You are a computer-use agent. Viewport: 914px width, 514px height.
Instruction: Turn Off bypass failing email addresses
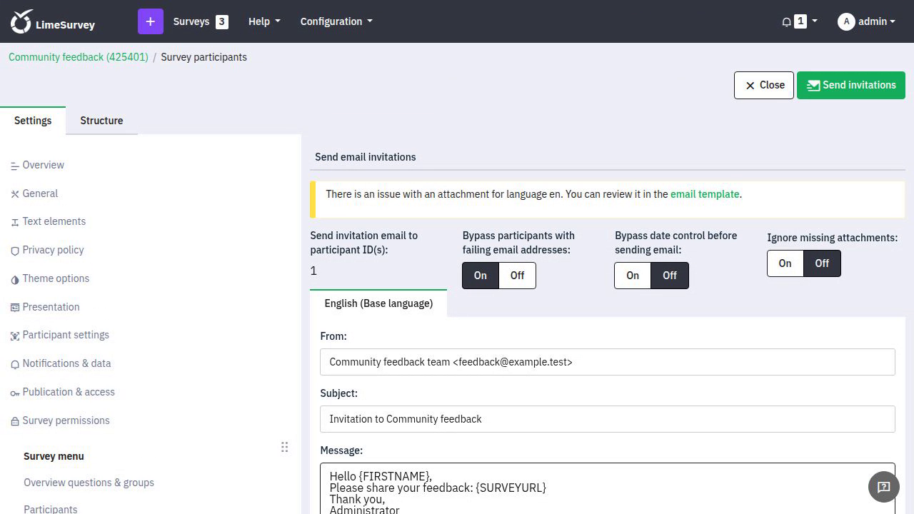pos(517,276)
